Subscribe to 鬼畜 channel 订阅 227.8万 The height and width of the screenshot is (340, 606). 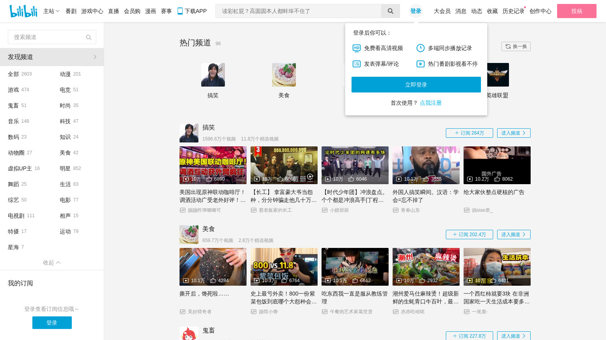point(469,336)
